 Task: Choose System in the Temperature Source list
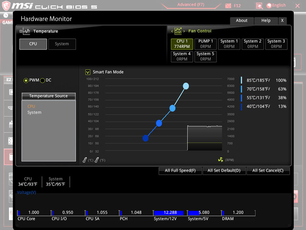pos(34,112)
